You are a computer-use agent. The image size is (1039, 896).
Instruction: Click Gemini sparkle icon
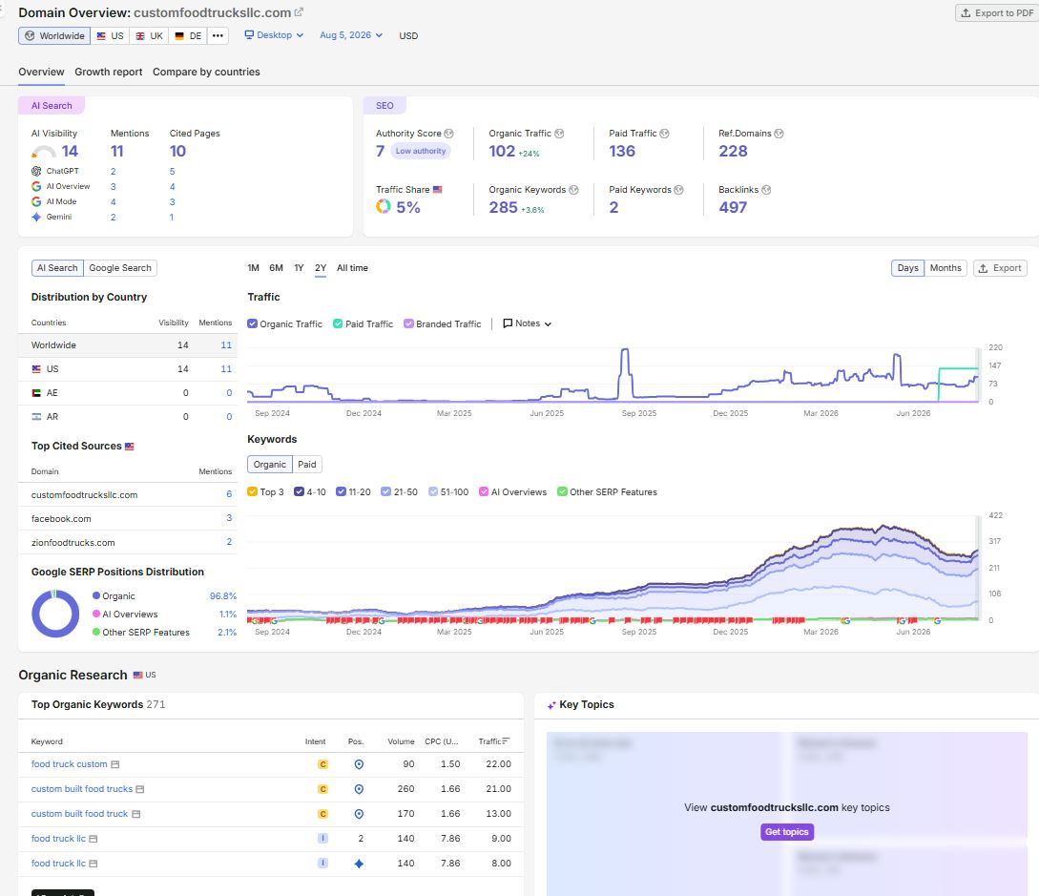36,217
